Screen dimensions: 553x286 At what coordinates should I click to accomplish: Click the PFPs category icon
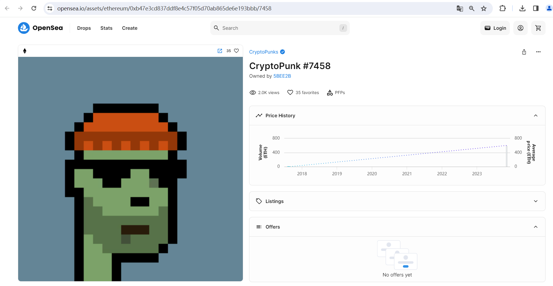click(x=330, y=93)
